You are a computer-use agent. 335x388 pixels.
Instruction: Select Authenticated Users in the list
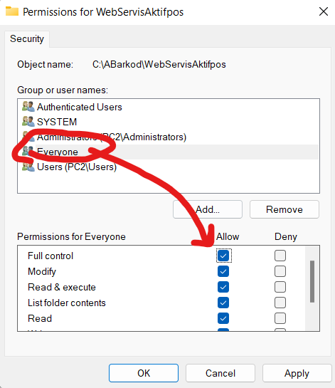pos(80,107)
